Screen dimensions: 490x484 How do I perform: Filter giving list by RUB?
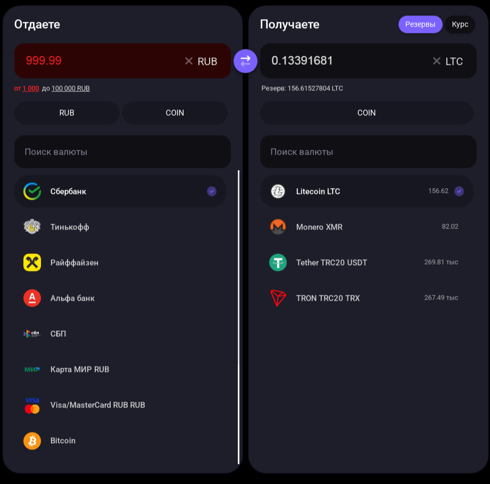[67, 113]
